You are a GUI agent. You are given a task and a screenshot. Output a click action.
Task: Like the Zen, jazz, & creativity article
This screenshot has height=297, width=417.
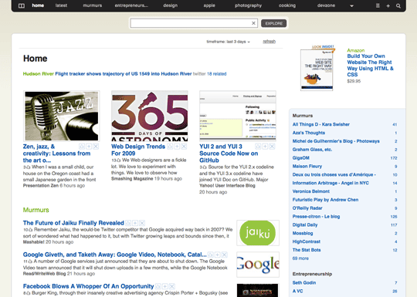pyautogui.click(x=82, y=147)
